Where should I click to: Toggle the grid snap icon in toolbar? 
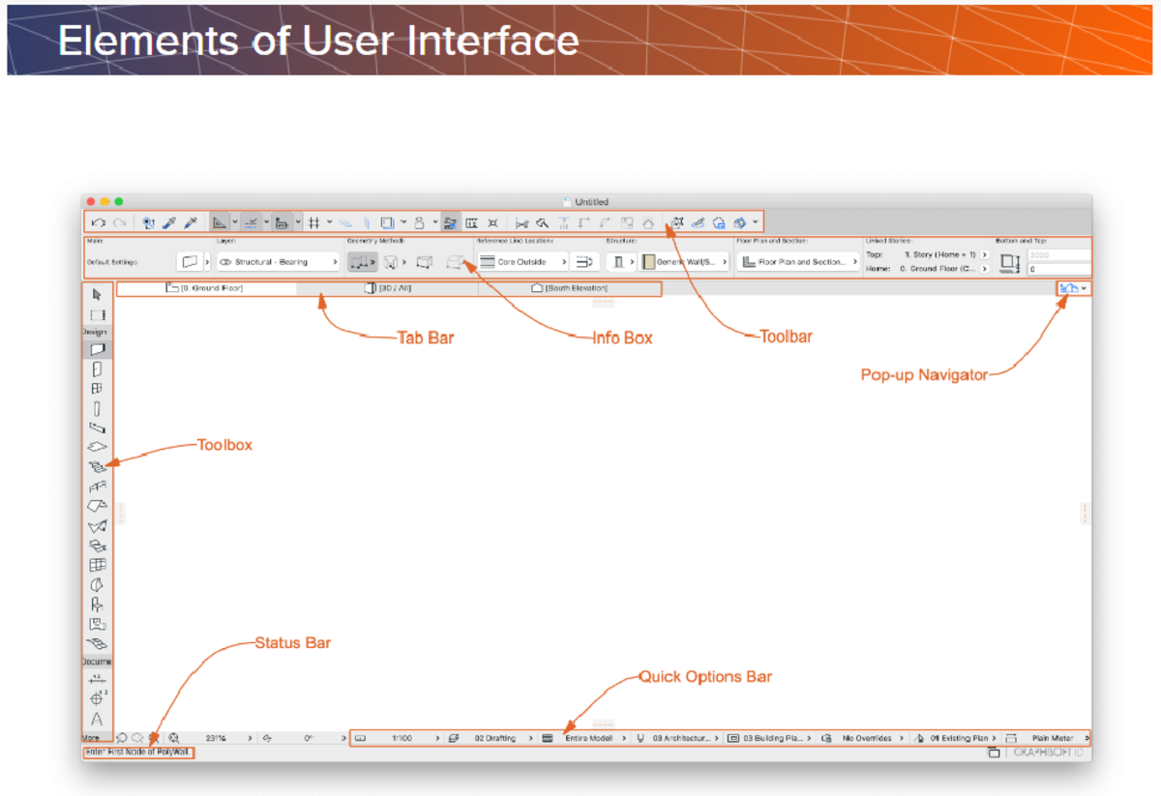click(x=313, y=222)
